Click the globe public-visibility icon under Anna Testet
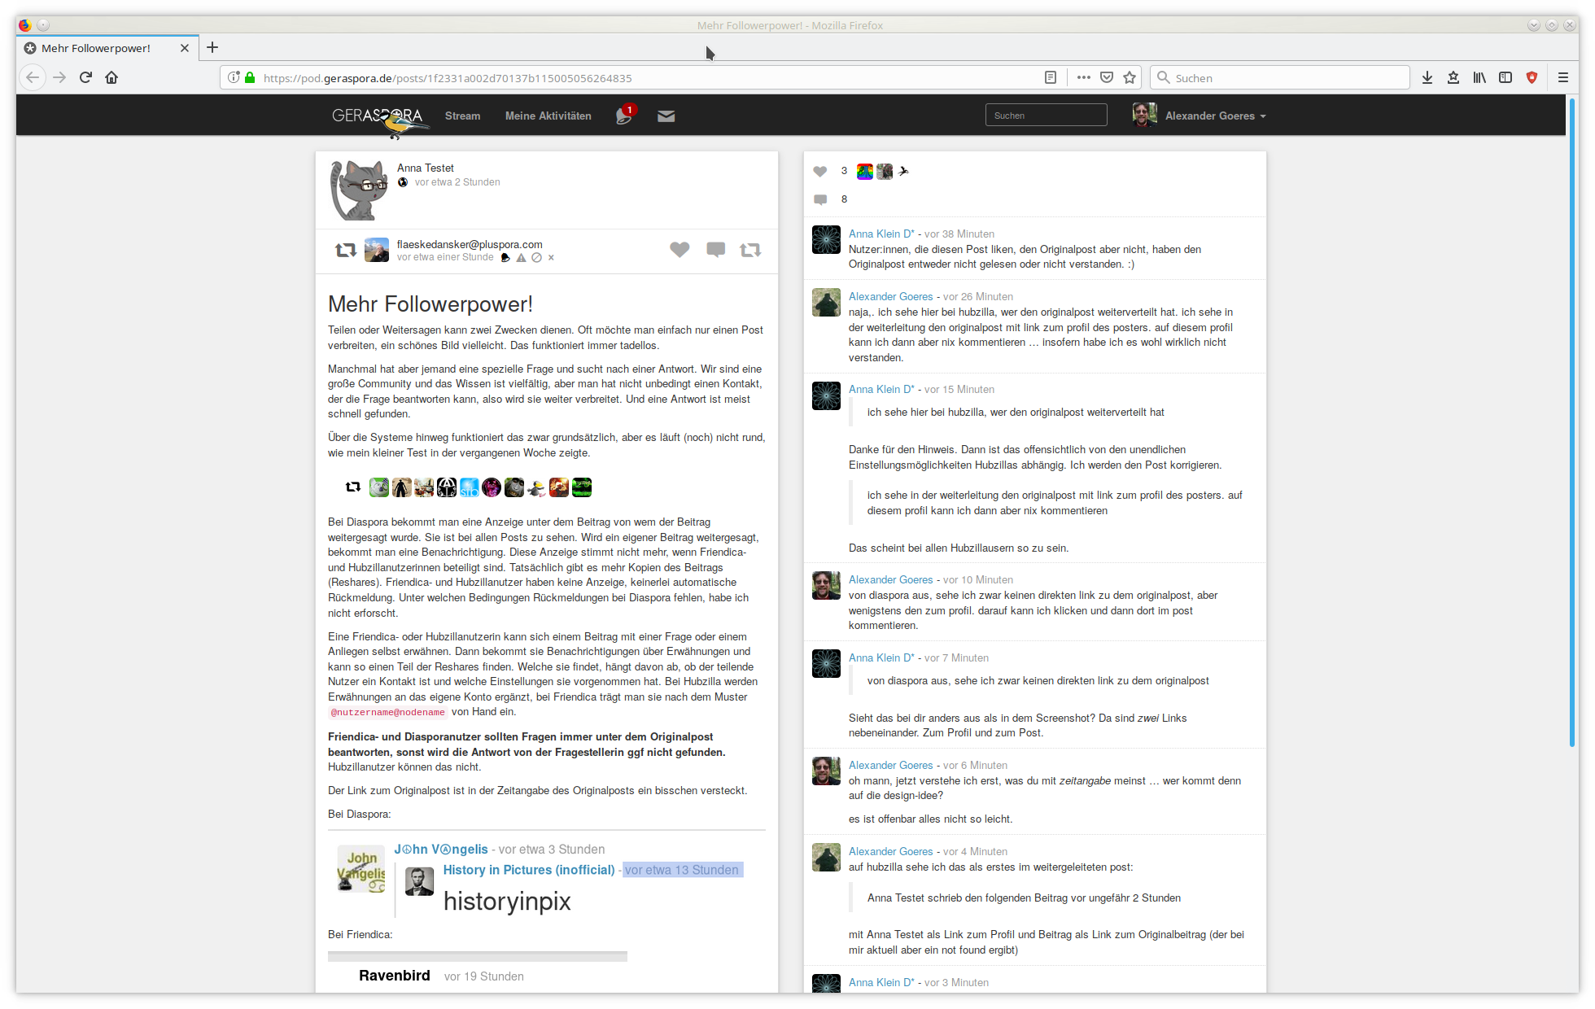This screenshot has height=1009, width=1595. click(403, 182)
